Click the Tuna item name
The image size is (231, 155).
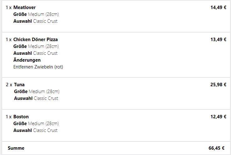click(19, 85)
